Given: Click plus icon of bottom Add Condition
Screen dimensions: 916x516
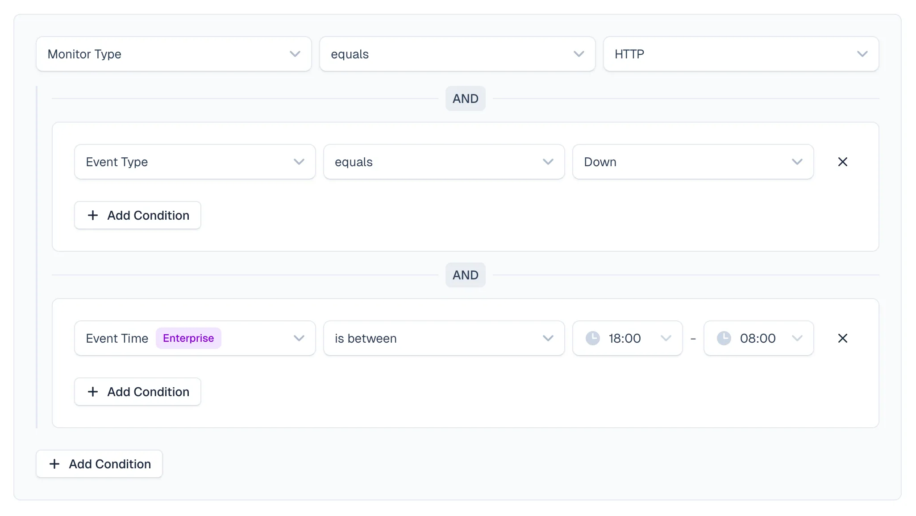Looking at the screenshot, I should pos(54,464).
